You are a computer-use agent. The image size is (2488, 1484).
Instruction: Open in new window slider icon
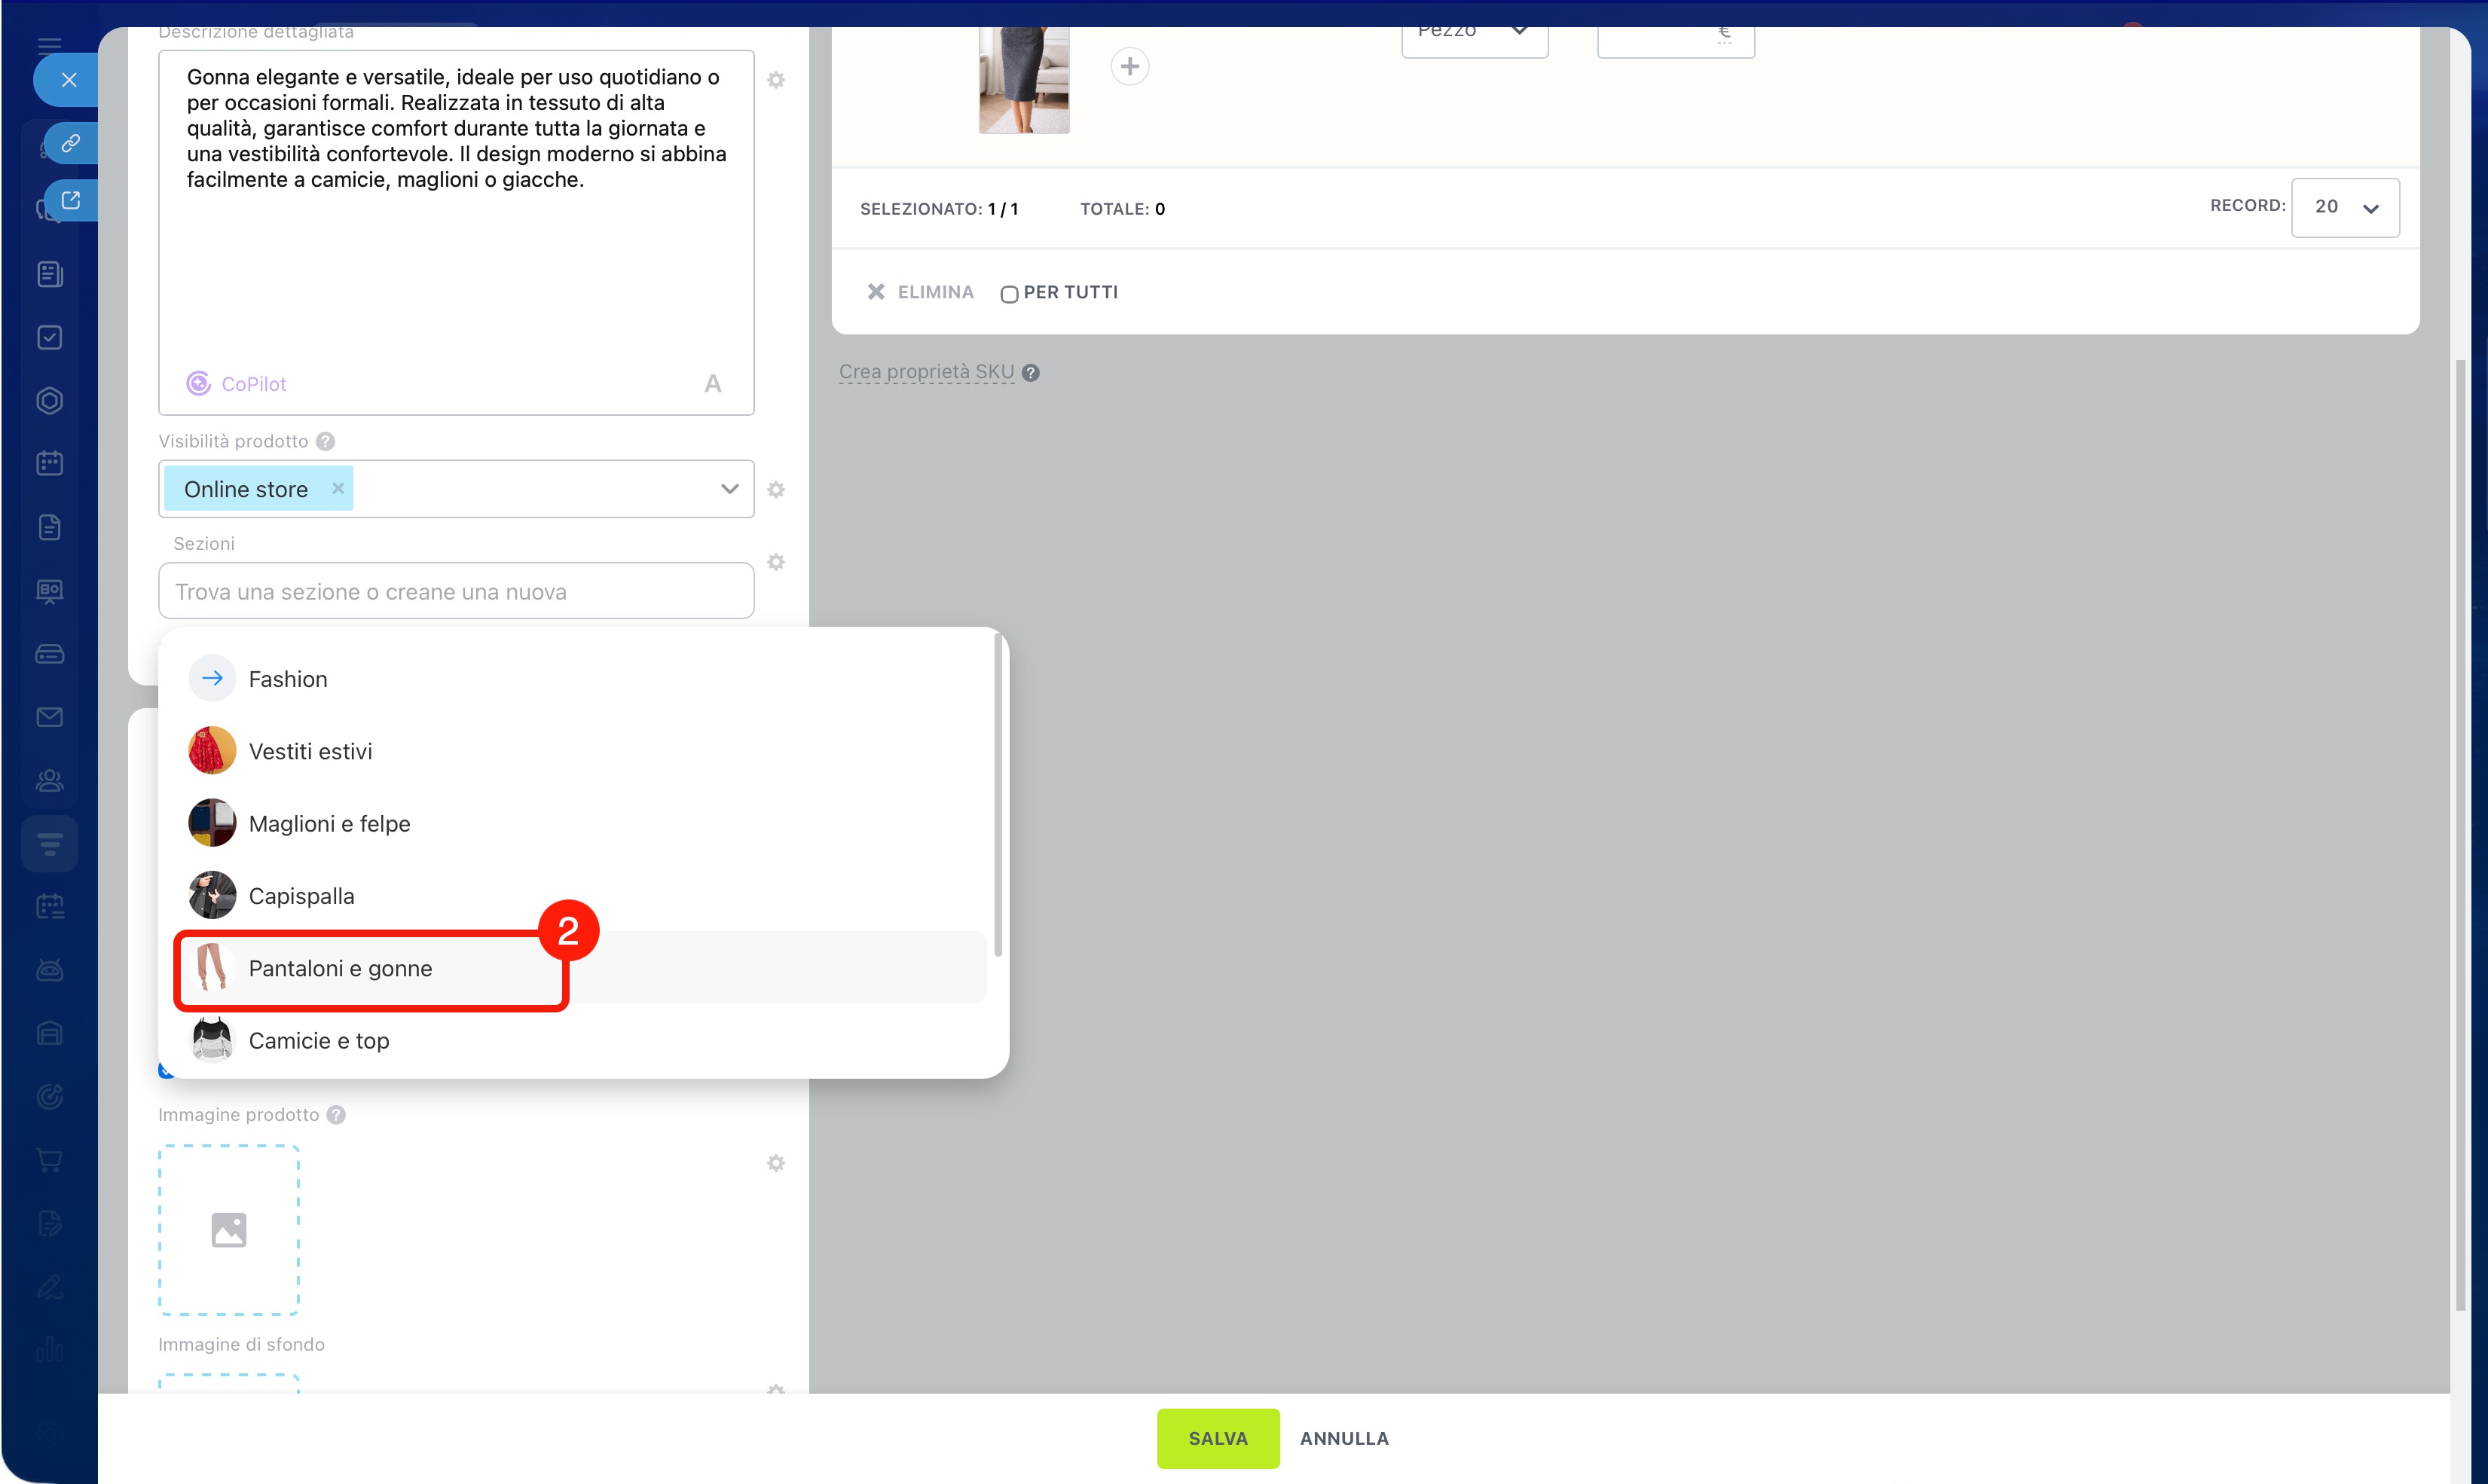[70, 200]
